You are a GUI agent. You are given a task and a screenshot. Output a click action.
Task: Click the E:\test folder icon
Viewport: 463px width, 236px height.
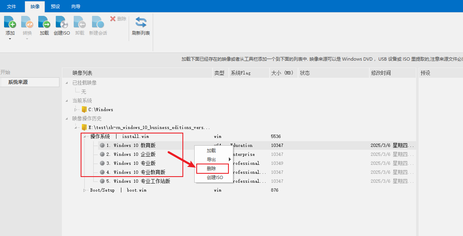[84, 127]
